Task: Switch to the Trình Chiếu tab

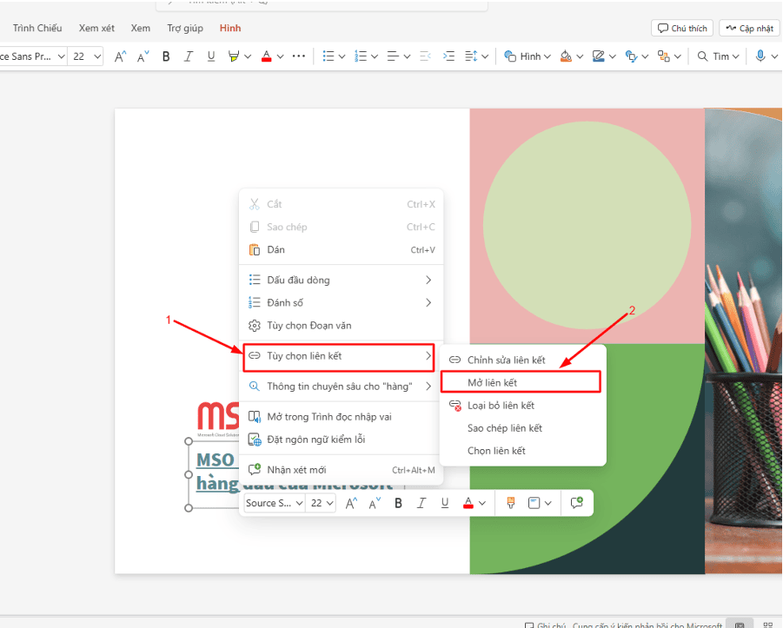Action: click(37, 28)
